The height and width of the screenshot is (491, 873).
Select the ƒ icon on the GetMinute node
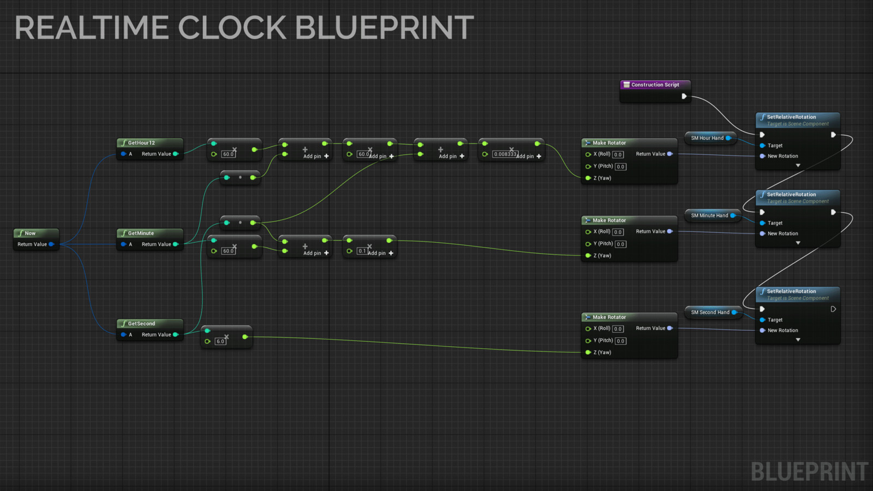[124, 233]
